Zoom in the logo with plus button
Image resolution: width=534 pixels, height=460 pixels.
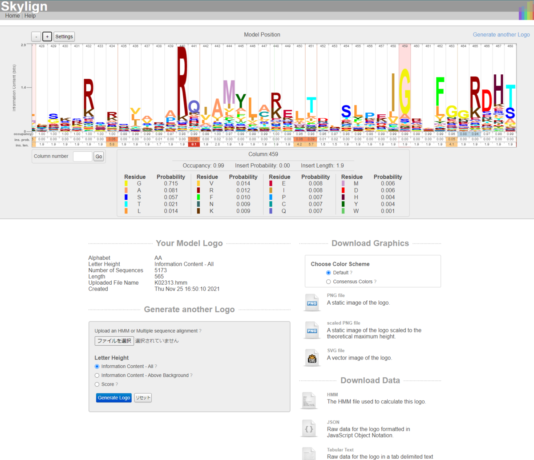47,36
